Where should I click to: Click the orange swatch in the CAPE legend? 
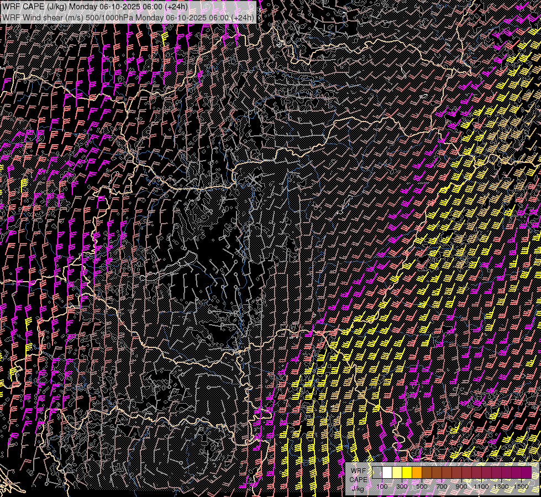point(417,472)
